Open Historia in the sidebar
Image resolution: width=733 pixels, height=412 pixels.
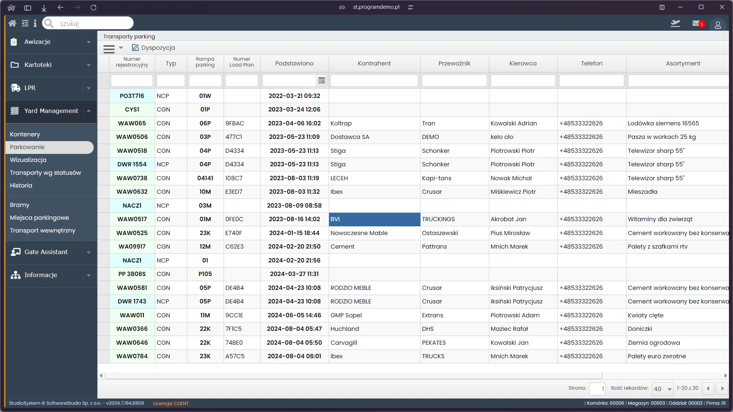[21, 185]
